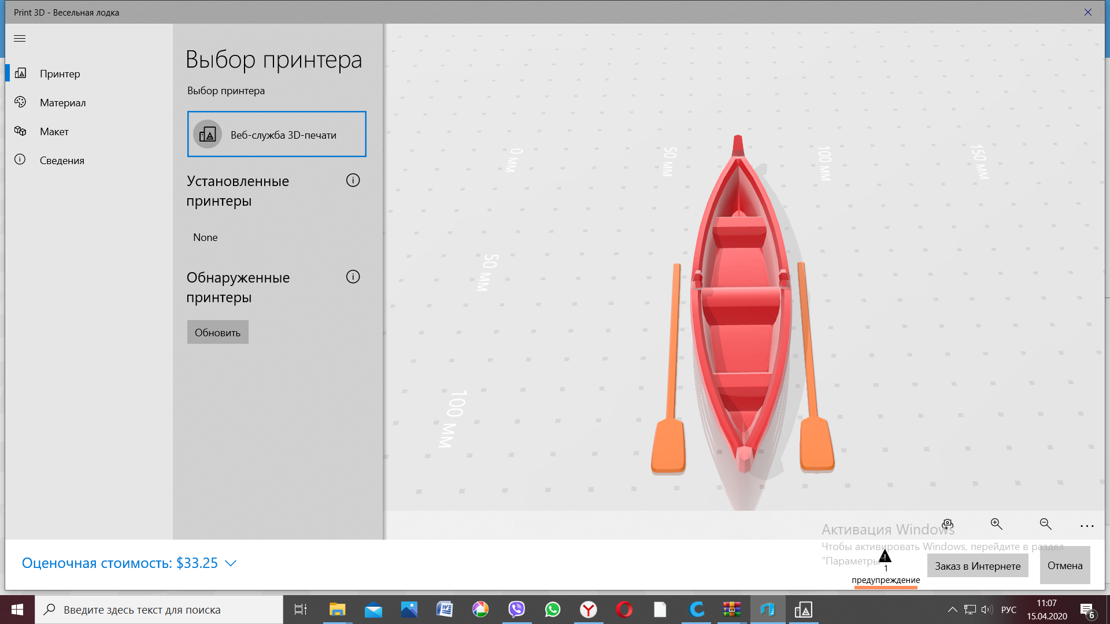Image resolution: width=1110 pixels, height=624 pixels.
Task: Show info about discovered printers
Action: pyautogui.click(x=353, y=277)
